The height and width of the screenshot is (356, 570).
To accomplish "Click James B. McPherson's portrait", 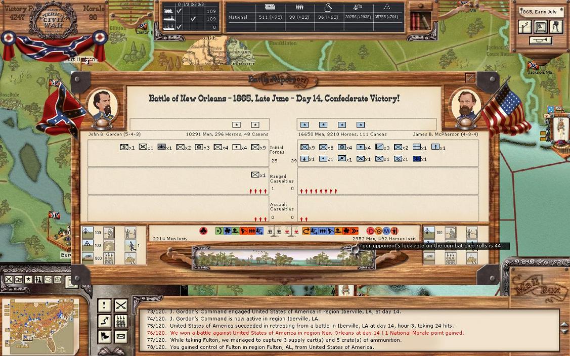I will (x=465, y=106).
